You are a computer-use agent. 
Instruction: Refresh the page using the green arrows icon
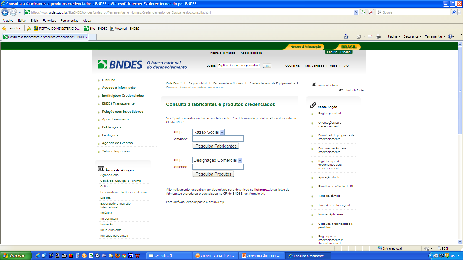coord(363,12)
